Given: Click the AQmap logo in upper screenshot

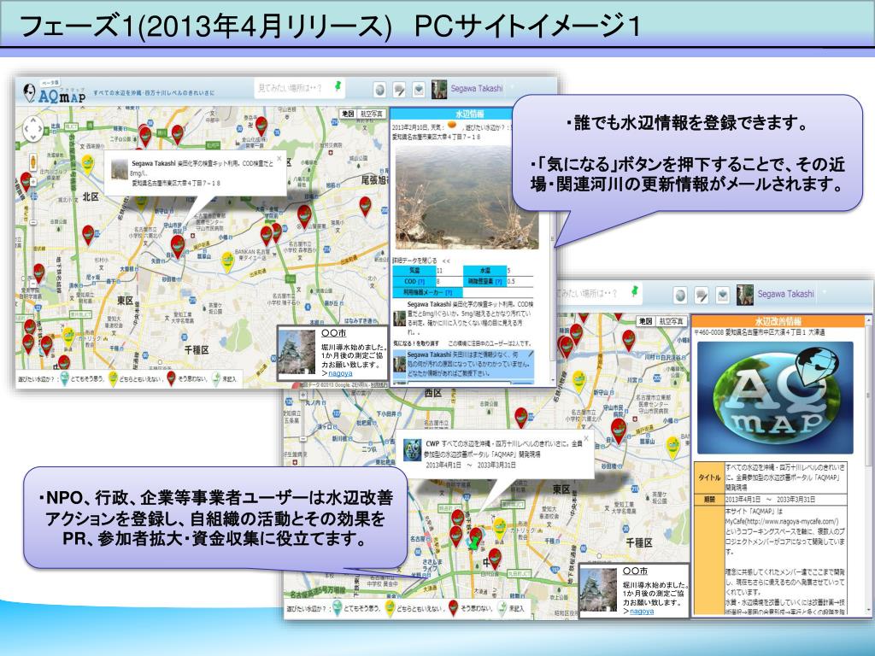Looking at the screenshot, I should (54, 92).
